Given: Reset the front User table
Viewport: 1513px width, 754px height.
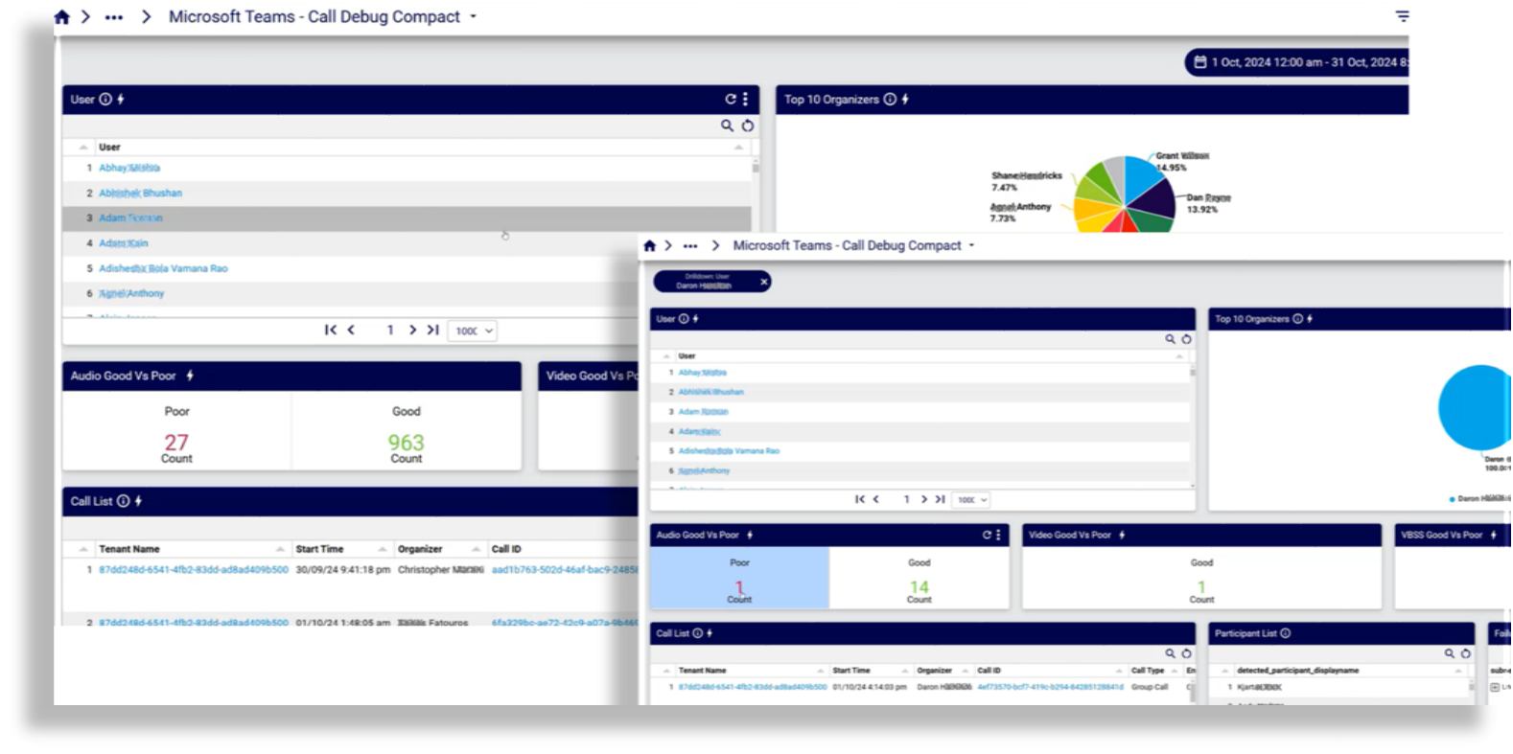Looking at the screenshot, I should [x=1186, y=339].
